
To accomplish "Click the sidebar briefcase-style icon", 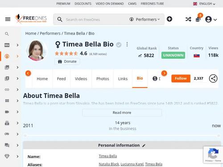I will point(7,123).
